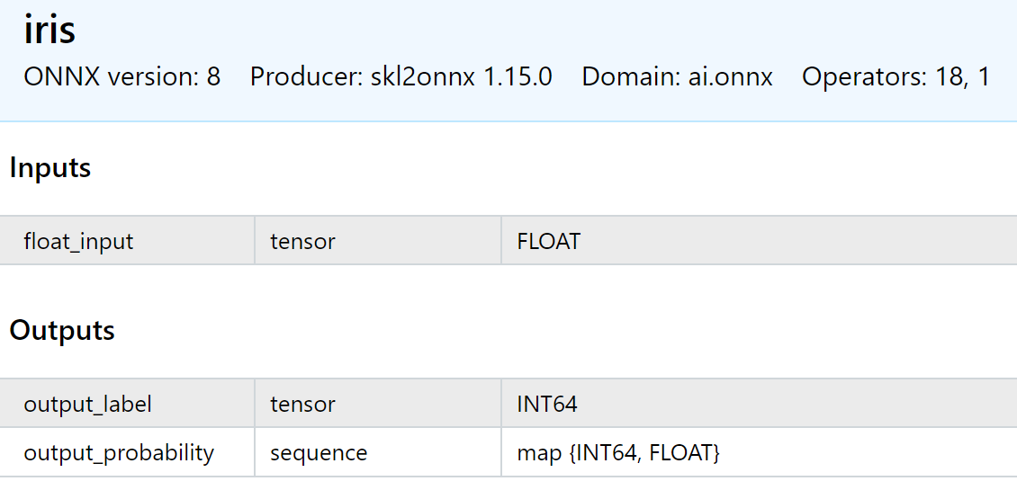Click the 8 after ONNX version
Viewport: 1017px width, 499px height.
(x=213, y=77)
